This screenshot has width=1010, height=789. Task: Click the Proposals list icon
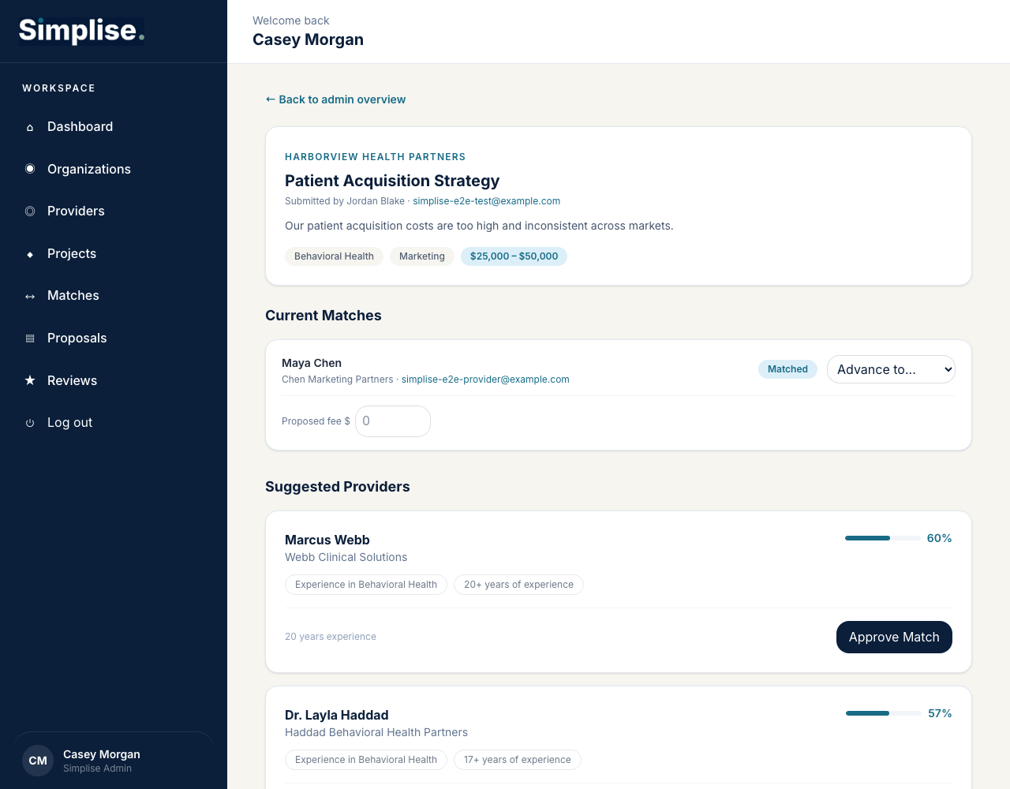30,338
